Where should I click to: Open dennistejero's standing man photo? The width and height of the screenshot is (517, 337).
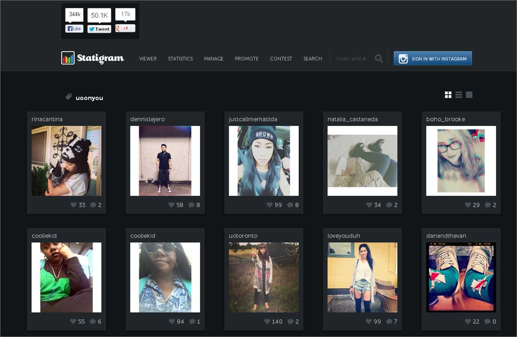click(165, 161)
